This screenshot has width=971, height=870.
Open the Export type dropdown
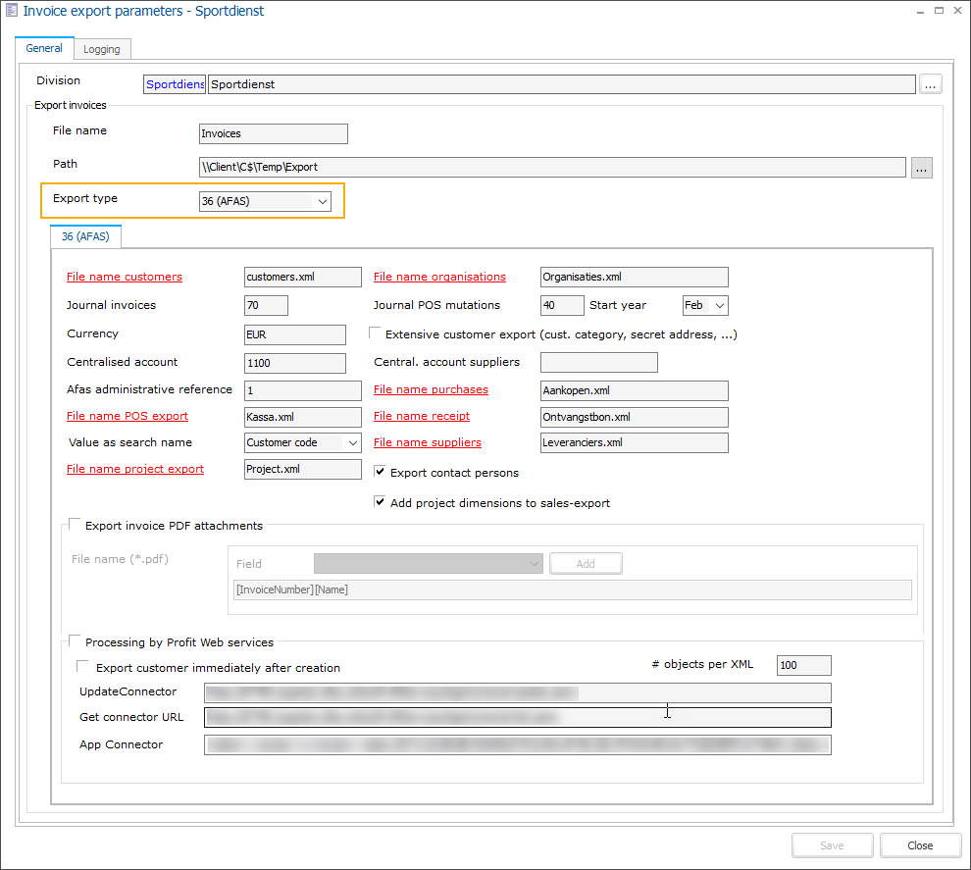coord(322,200)
